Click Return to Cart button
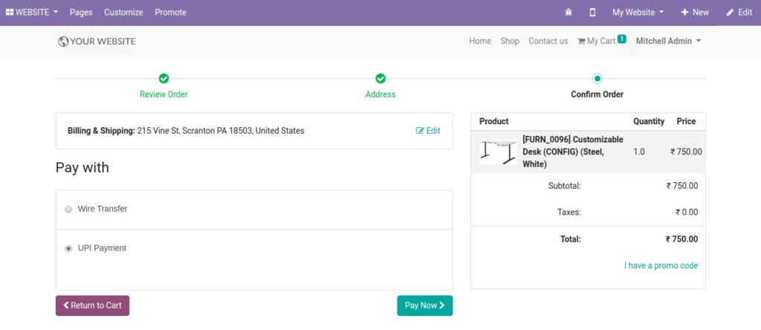This screenshot has height=330, width=761. 92,305
